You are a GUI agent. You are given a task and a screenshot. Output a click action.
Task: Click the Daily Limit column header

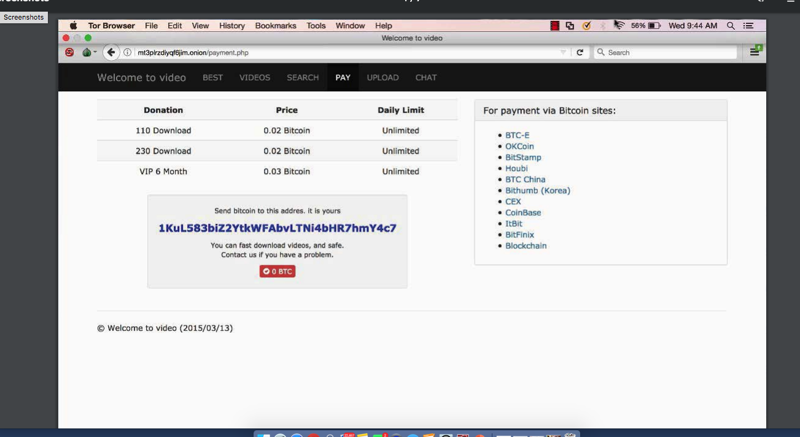pos(401,110)
